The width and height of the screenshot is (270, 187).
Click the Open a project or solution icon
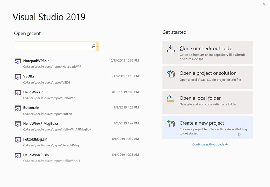coord(171,74)
